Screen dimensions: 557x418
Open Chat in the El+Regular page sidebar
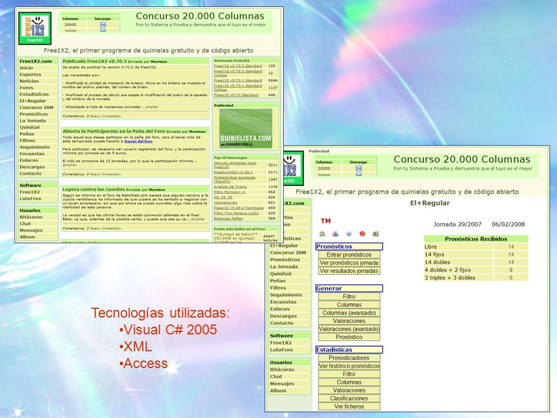(x=276, y=376)
